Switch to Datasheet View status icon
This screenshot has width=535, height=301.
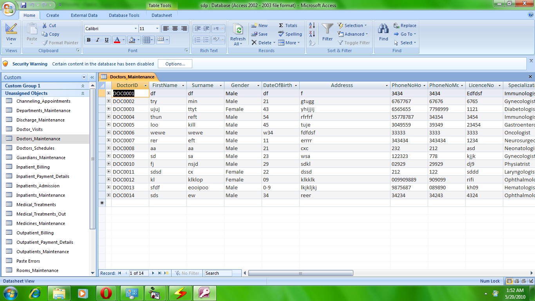coord(509,281)
